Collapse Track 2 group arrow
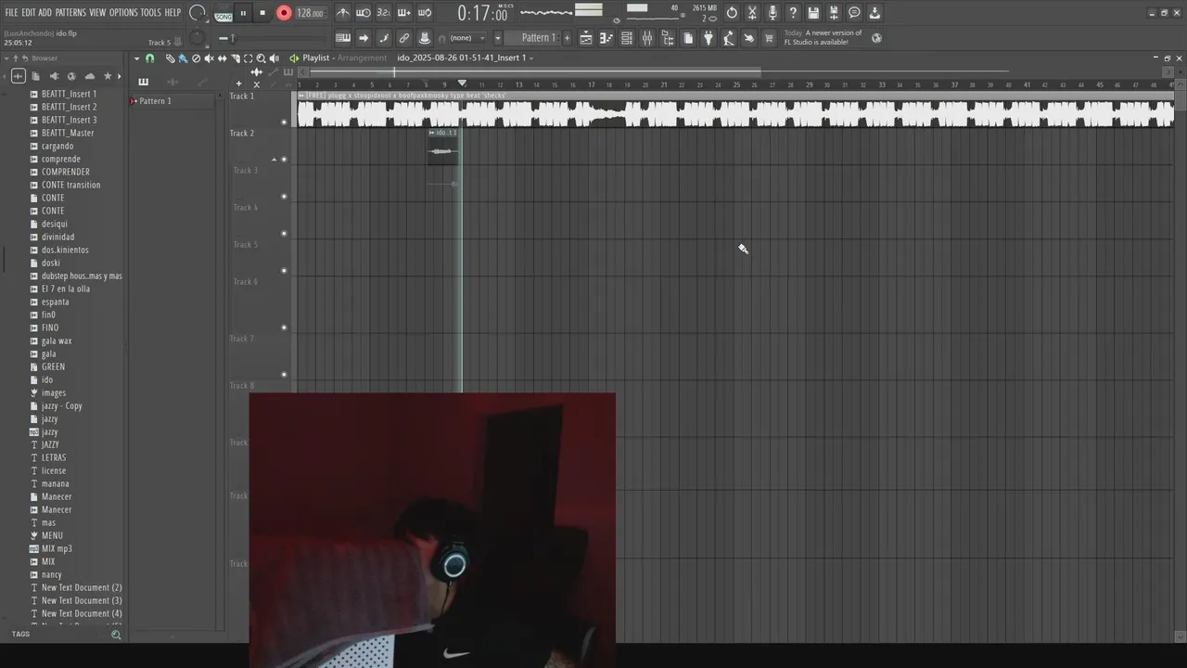Screen dimensions: 1187x668 [x=274, y=159]
